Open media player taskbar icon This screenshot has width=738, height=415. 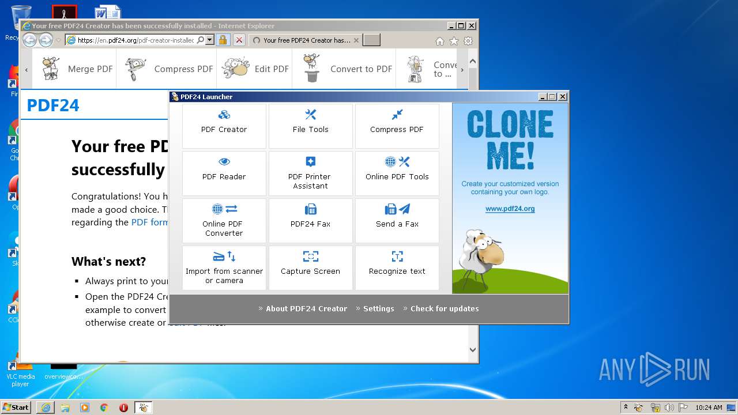(85, 408)
